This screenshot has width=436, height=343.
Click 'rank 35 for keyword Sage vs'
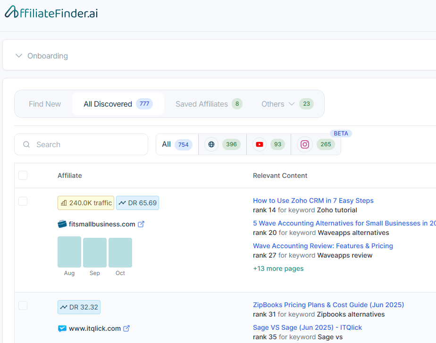pyautogui.click(x=298, y=337)
